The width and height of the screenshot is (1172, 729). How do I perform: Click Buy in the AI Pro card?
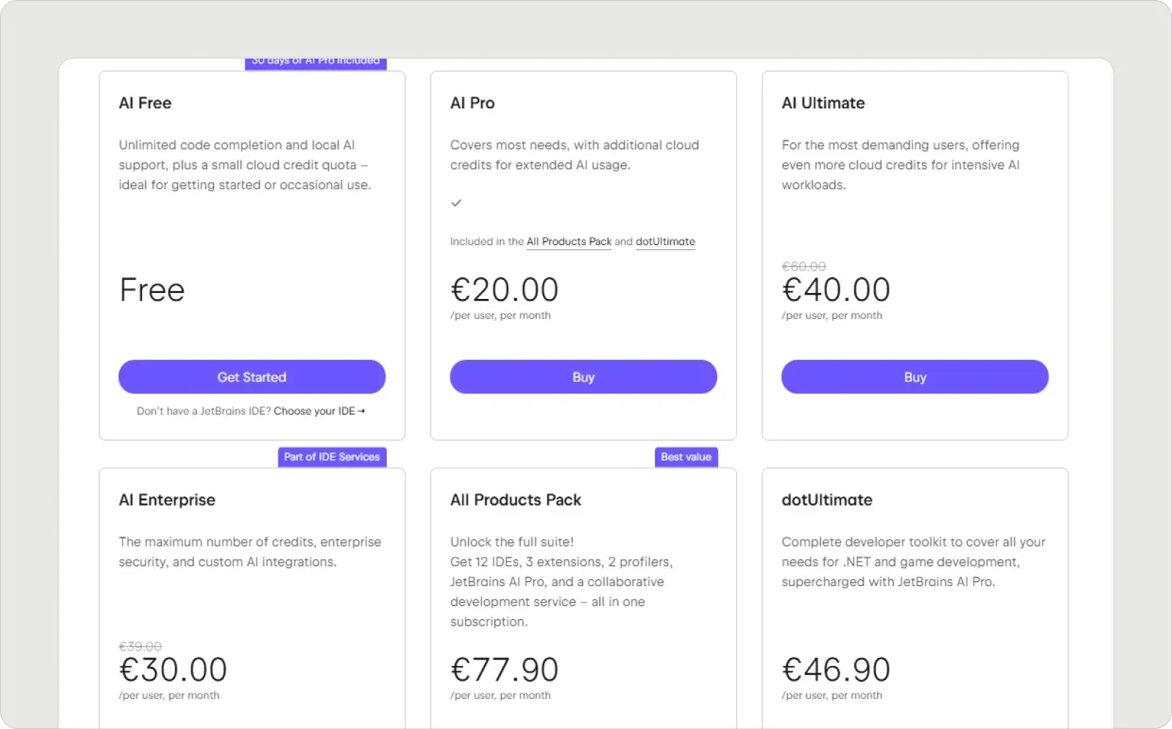[x=583, y=377]
